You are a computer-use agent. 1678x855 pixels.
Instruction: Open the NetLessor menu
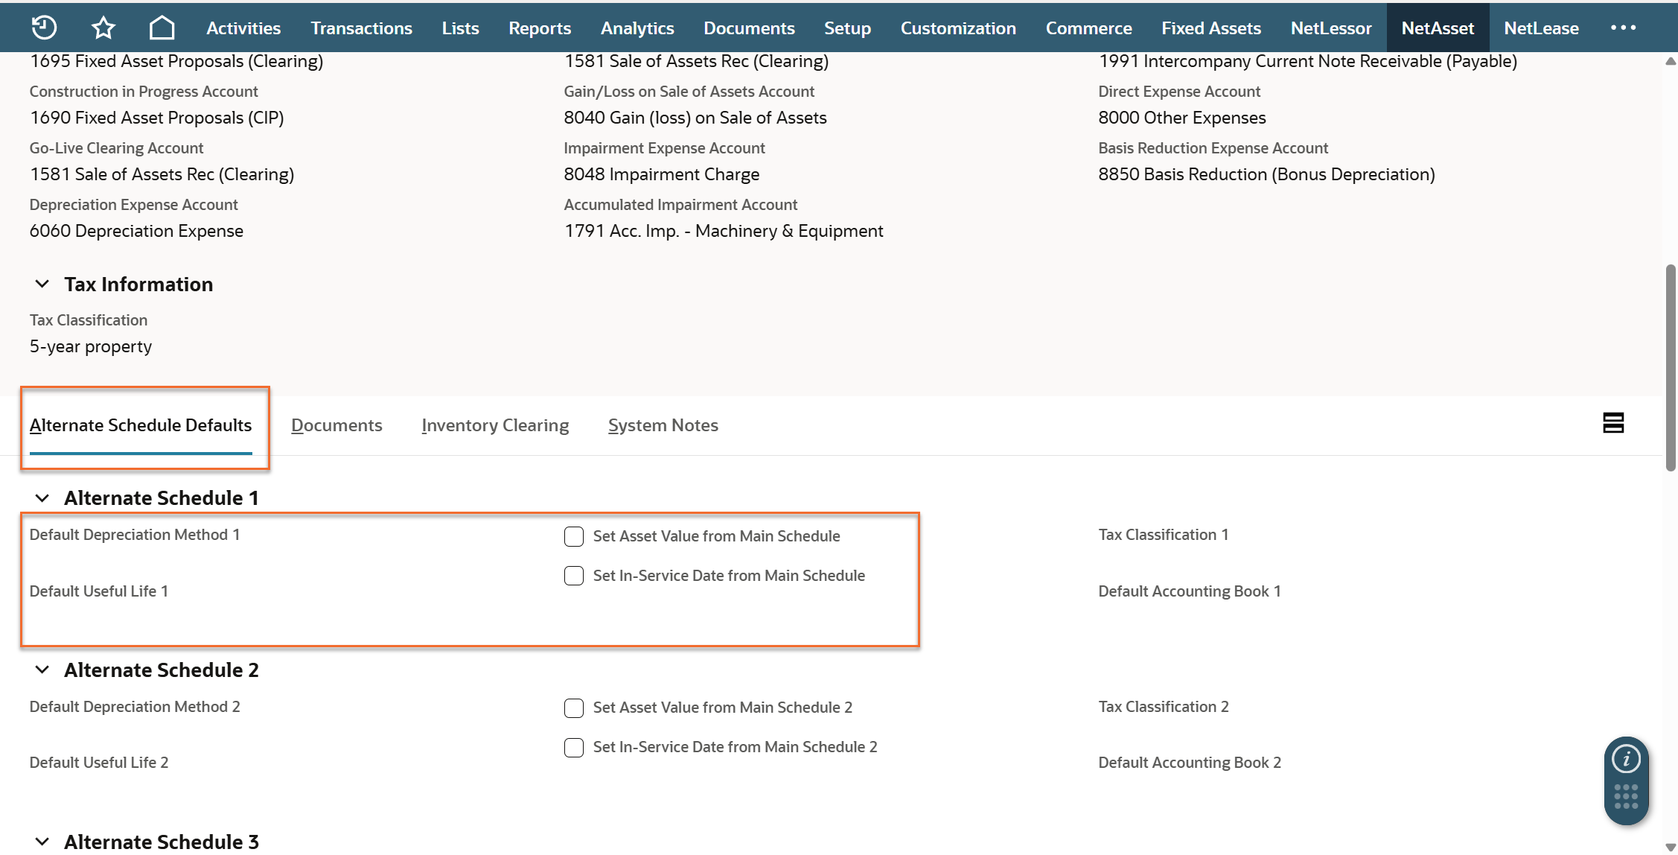point(1330,28)
